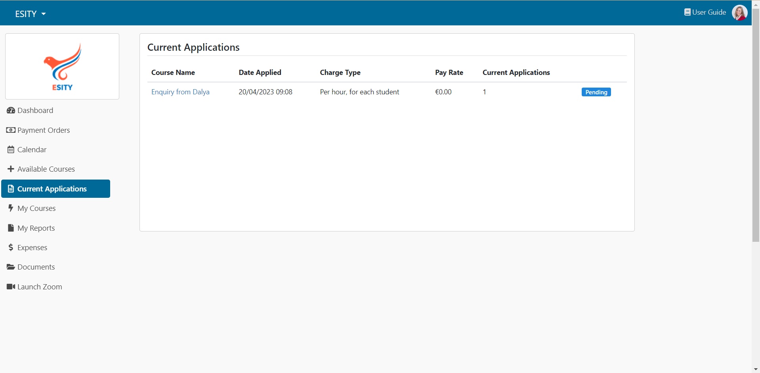View My Reports

36,228
